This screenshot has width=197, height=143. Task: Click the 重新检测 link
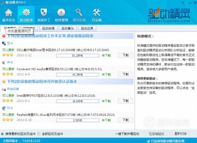pos(181,134)
